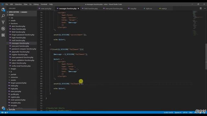Open phpmailer-function.php in the explorer

point(22,52)
